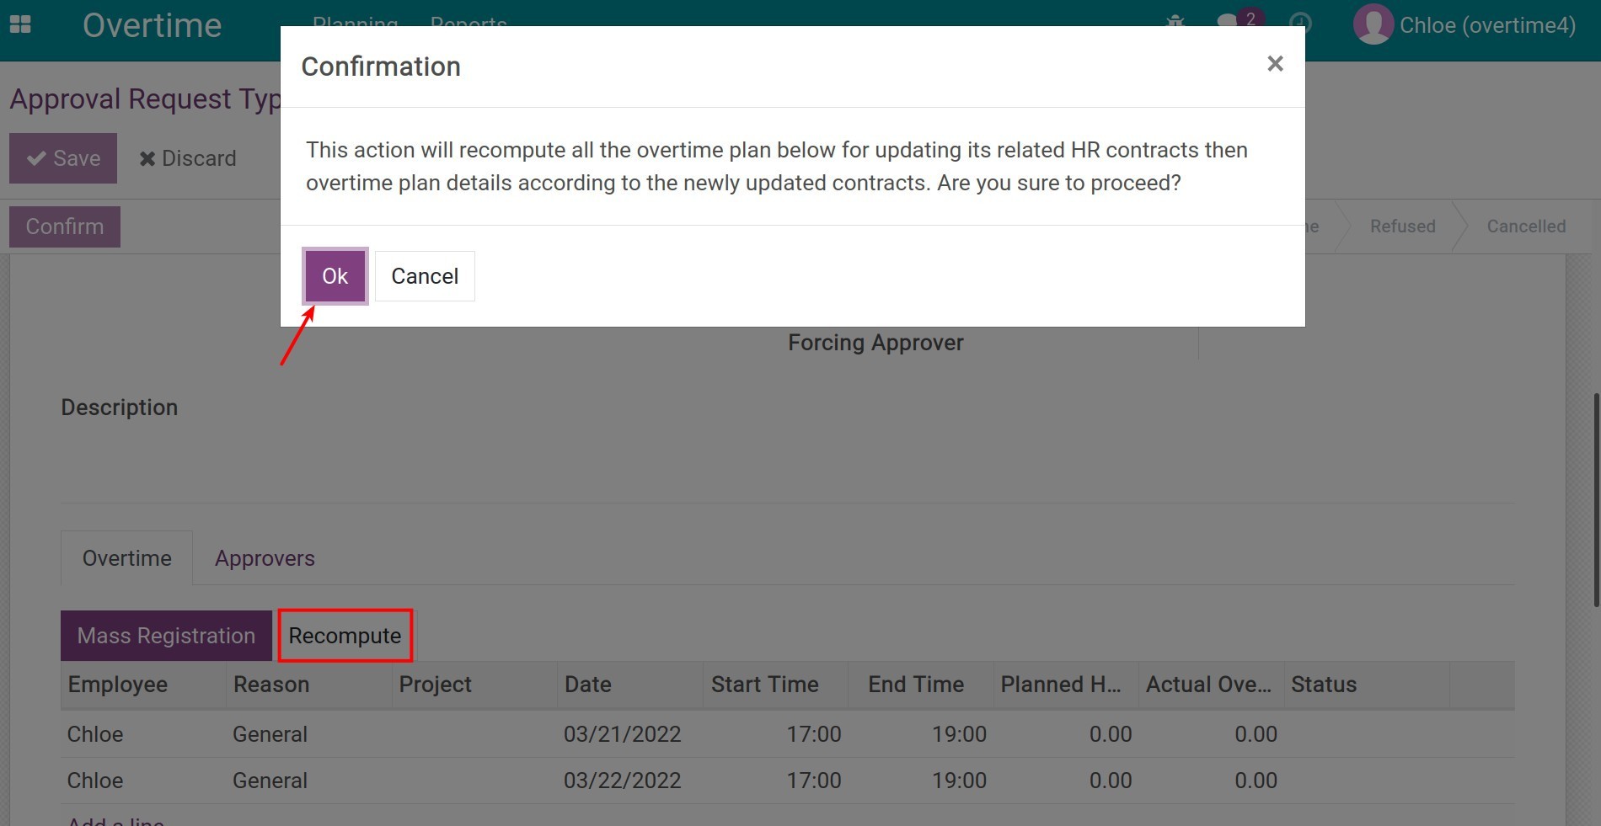Click Chloe's user avatar
The width and height of the screenshot is (1601, 826).
(x=1373, y=24)
